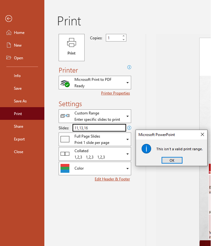Click the collated pages icon
This screenshot has height=246, width=211.
tap(65, 154)
